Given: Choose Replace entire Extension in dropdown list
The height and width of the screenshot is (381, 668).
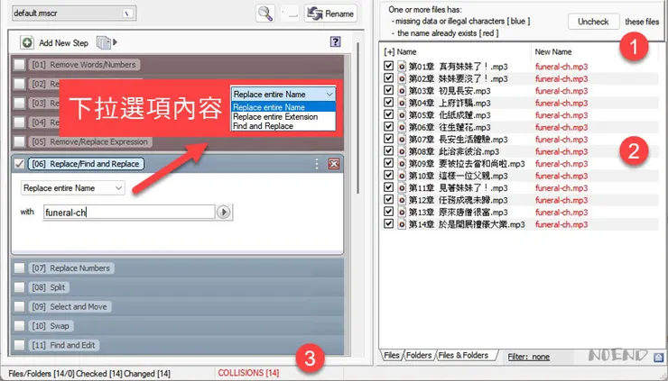Looking at the screenshot, I should coord(275,116).
